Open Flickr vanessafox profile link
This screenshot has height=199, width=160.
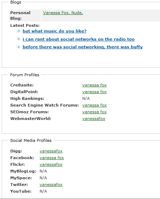51,165
